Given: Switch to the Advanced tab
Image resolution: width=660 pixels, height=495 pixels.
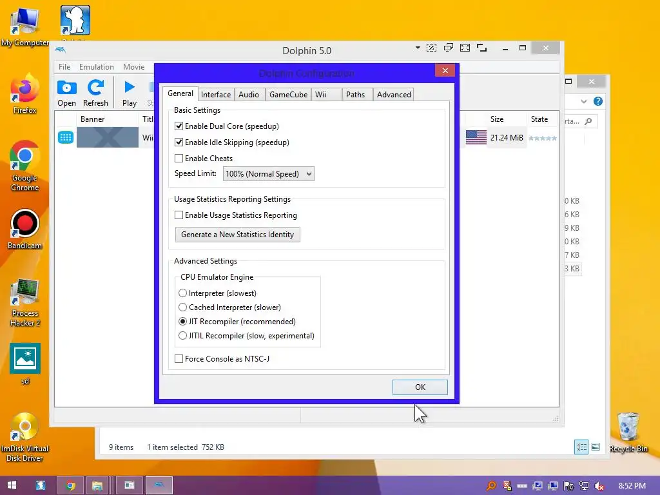Looking at the screenshot, I should (x=394, y=95).
